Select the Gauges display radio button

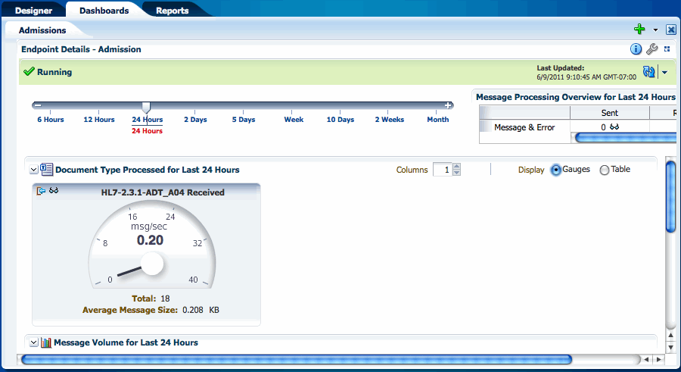556,170
